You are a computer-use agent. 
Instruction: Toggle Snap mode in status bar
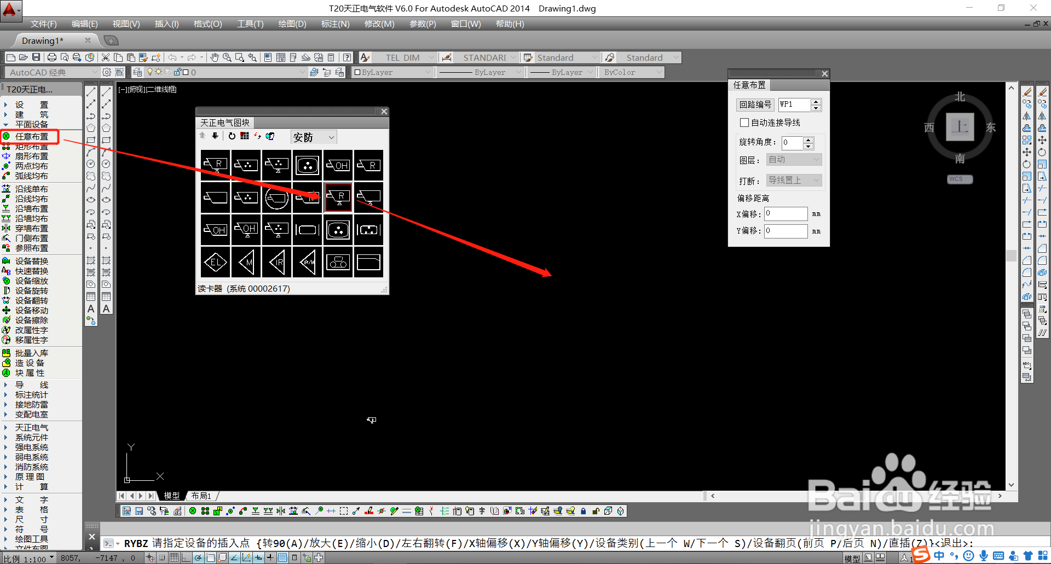click(x=162, y=558)
